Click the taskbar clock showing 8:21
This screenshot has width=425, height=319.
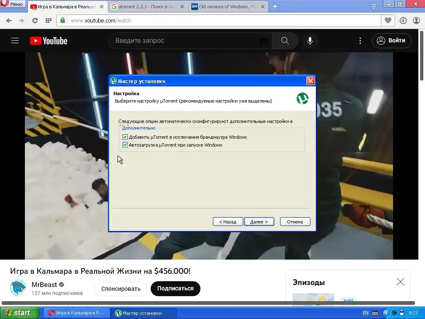[413, 313]
